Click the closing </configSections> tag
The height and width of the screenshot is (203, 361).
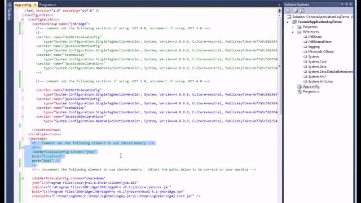pos(45,134)
